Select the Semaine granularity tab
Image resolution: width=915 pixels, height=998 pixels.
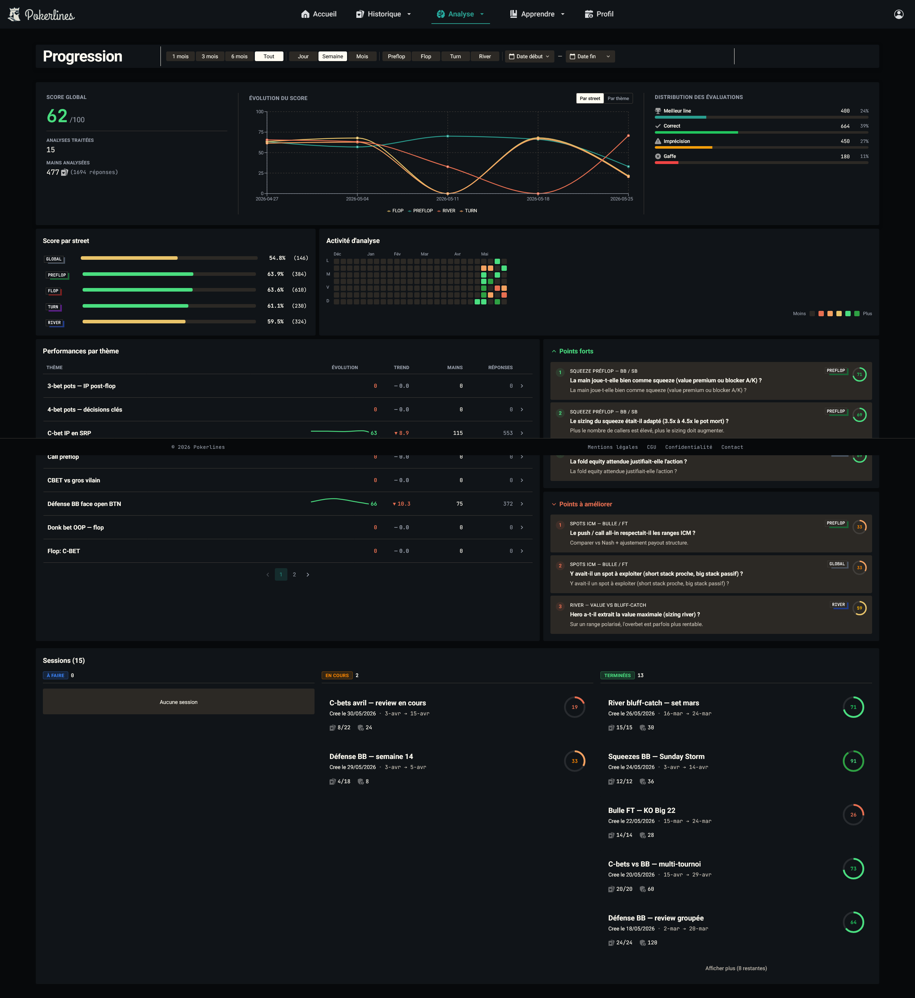[332, 56]
